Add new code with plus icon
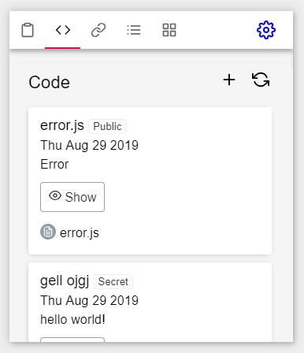304x353 pixels. point(229,80)
